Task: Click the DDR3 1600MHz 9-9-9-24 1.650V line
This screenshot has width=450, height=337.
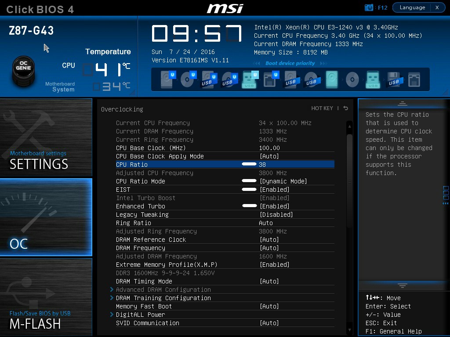Action: 165,273
